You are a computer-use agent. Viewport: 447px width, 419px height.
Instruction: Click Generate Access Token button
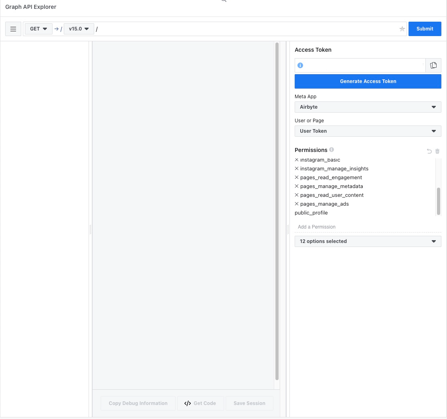368,81
